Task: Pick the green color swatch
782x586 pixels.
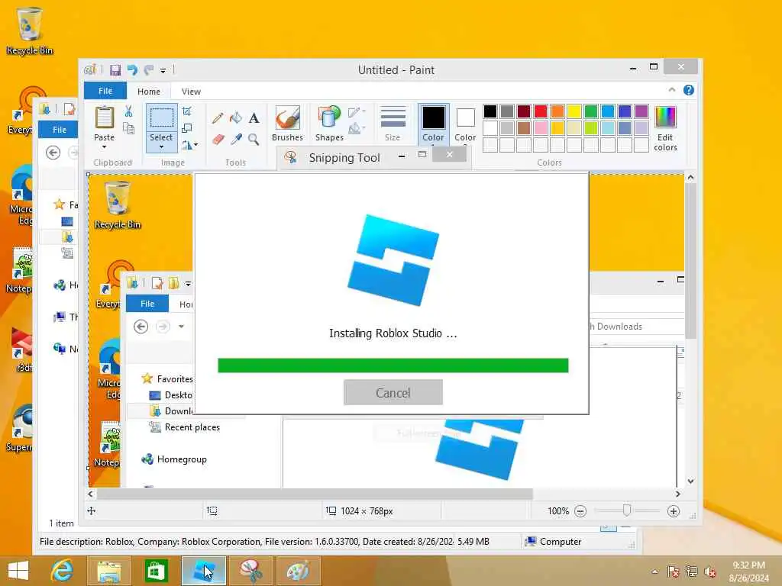Action: (x=591, y=111)
